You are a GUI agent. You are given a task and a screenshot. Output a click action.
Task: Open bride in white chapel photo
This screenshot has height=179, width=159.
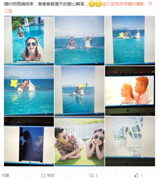coord(130,141)
